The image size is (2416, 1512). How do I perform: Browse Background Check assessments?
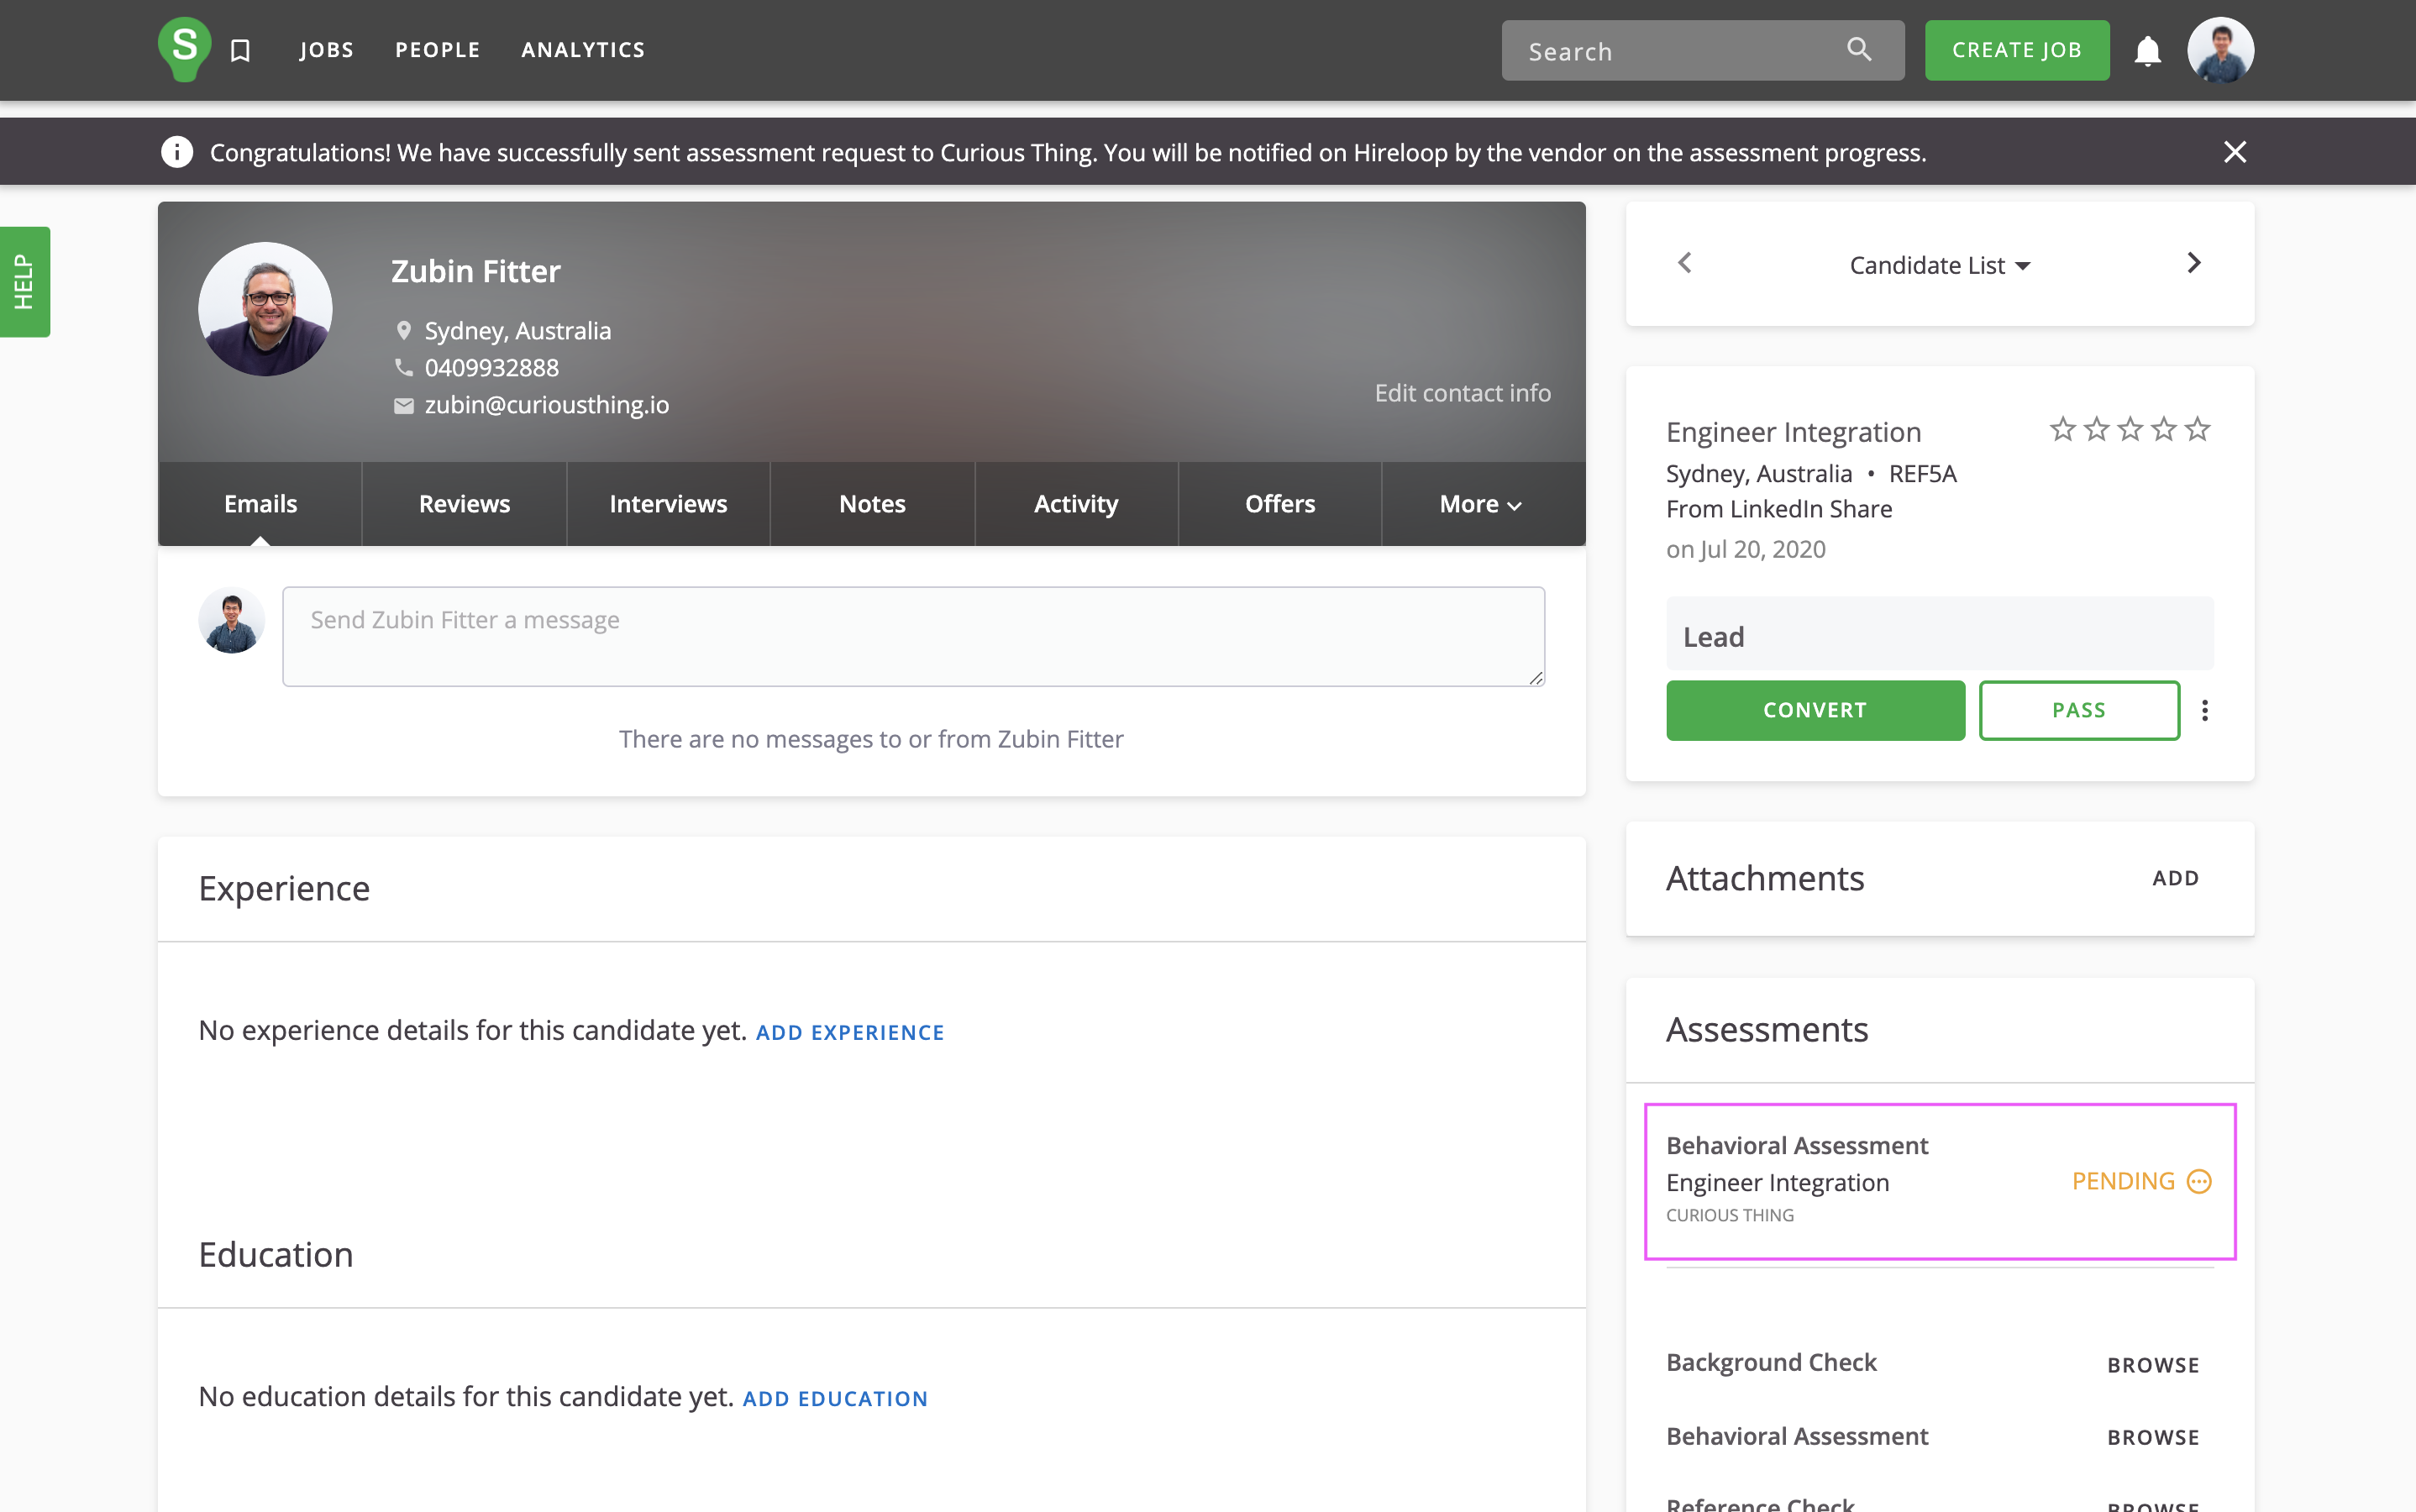2152,1365
